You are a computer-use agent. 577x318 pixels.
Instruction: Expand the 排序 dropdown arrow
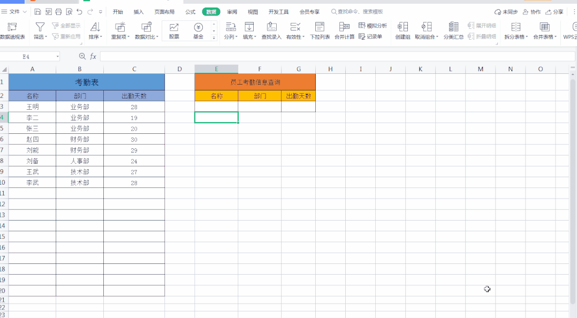101,37
